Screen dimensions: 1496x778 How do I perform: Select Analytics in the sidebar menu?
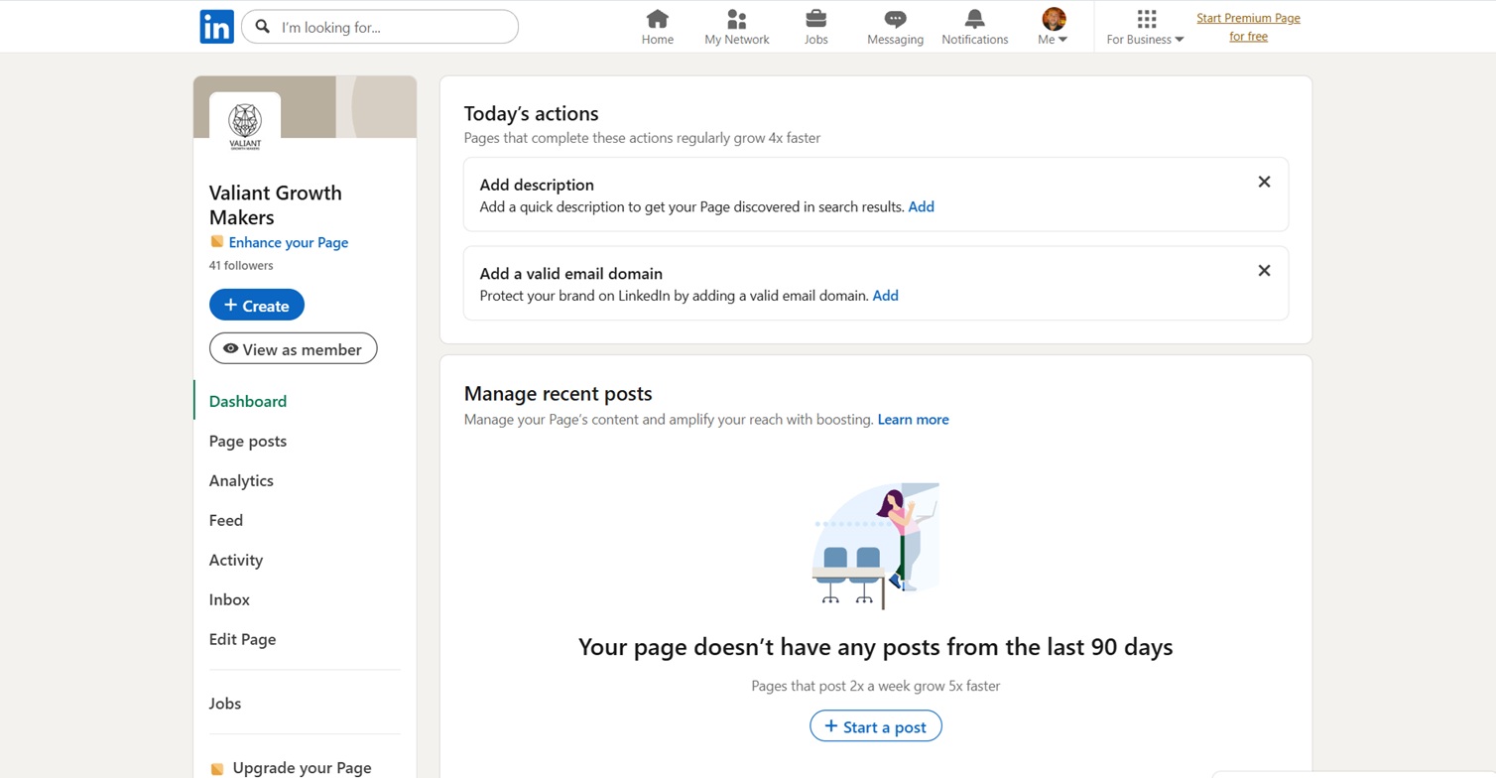pyautogui.click(x=241, y=480)
